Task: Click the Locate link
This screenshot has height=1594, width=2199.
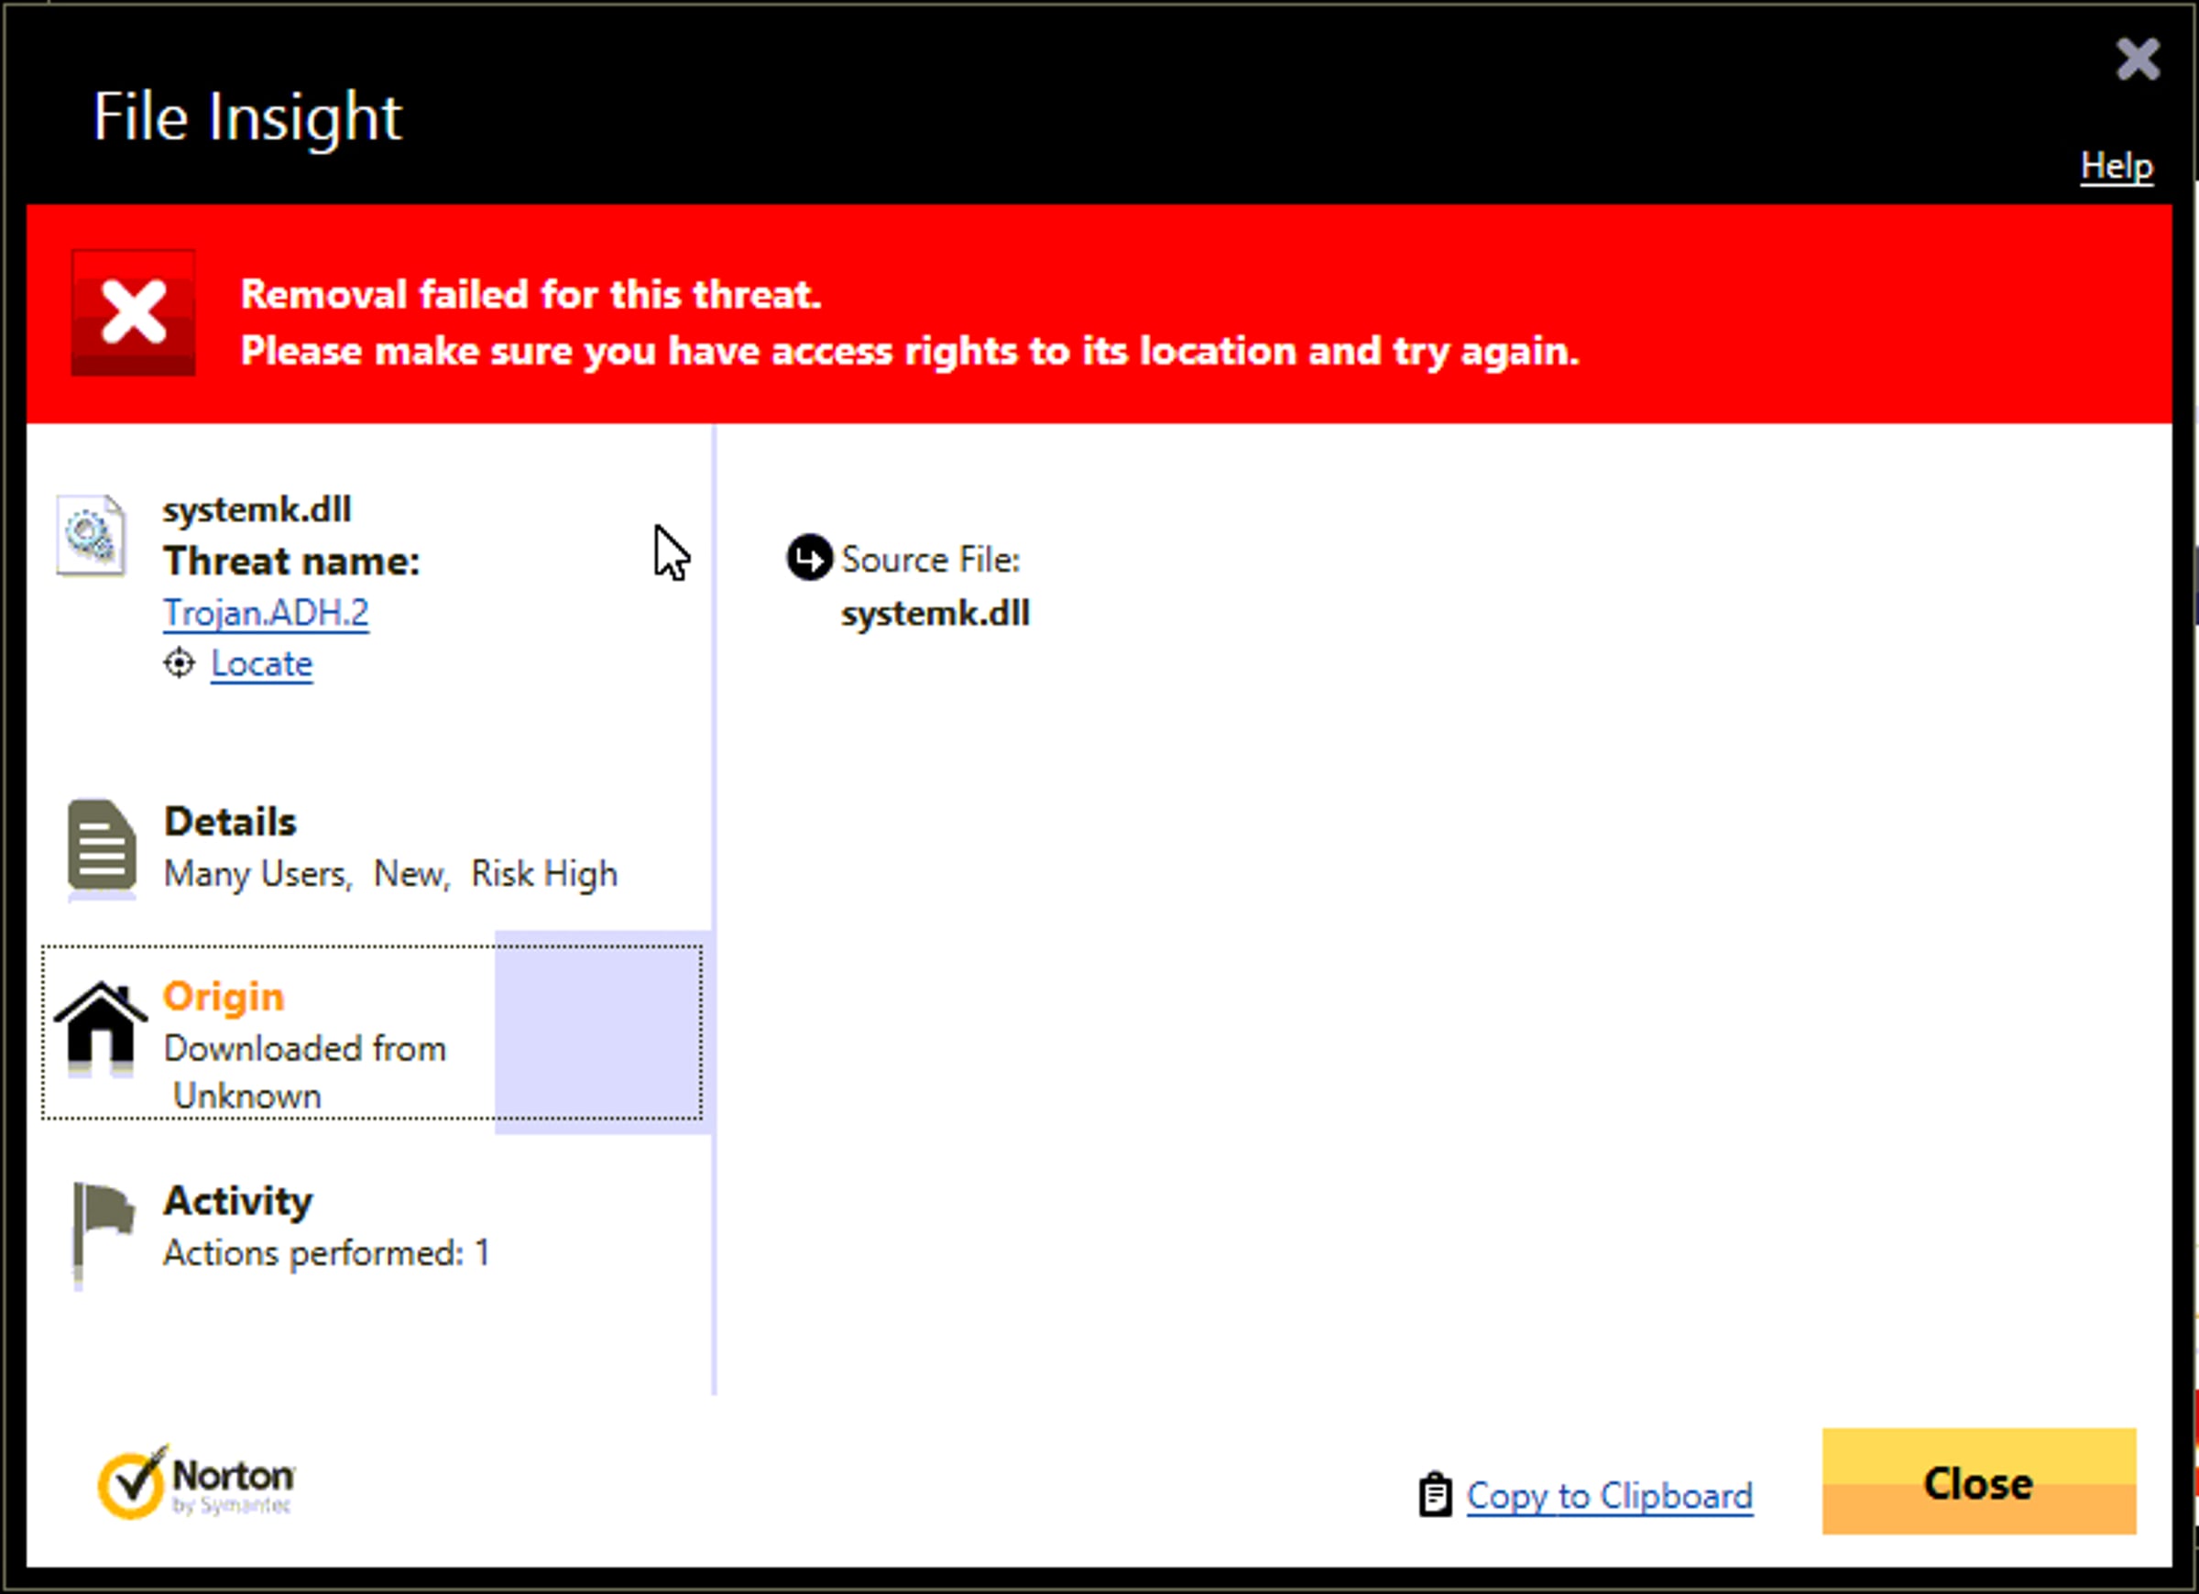Action: (262, 664)
